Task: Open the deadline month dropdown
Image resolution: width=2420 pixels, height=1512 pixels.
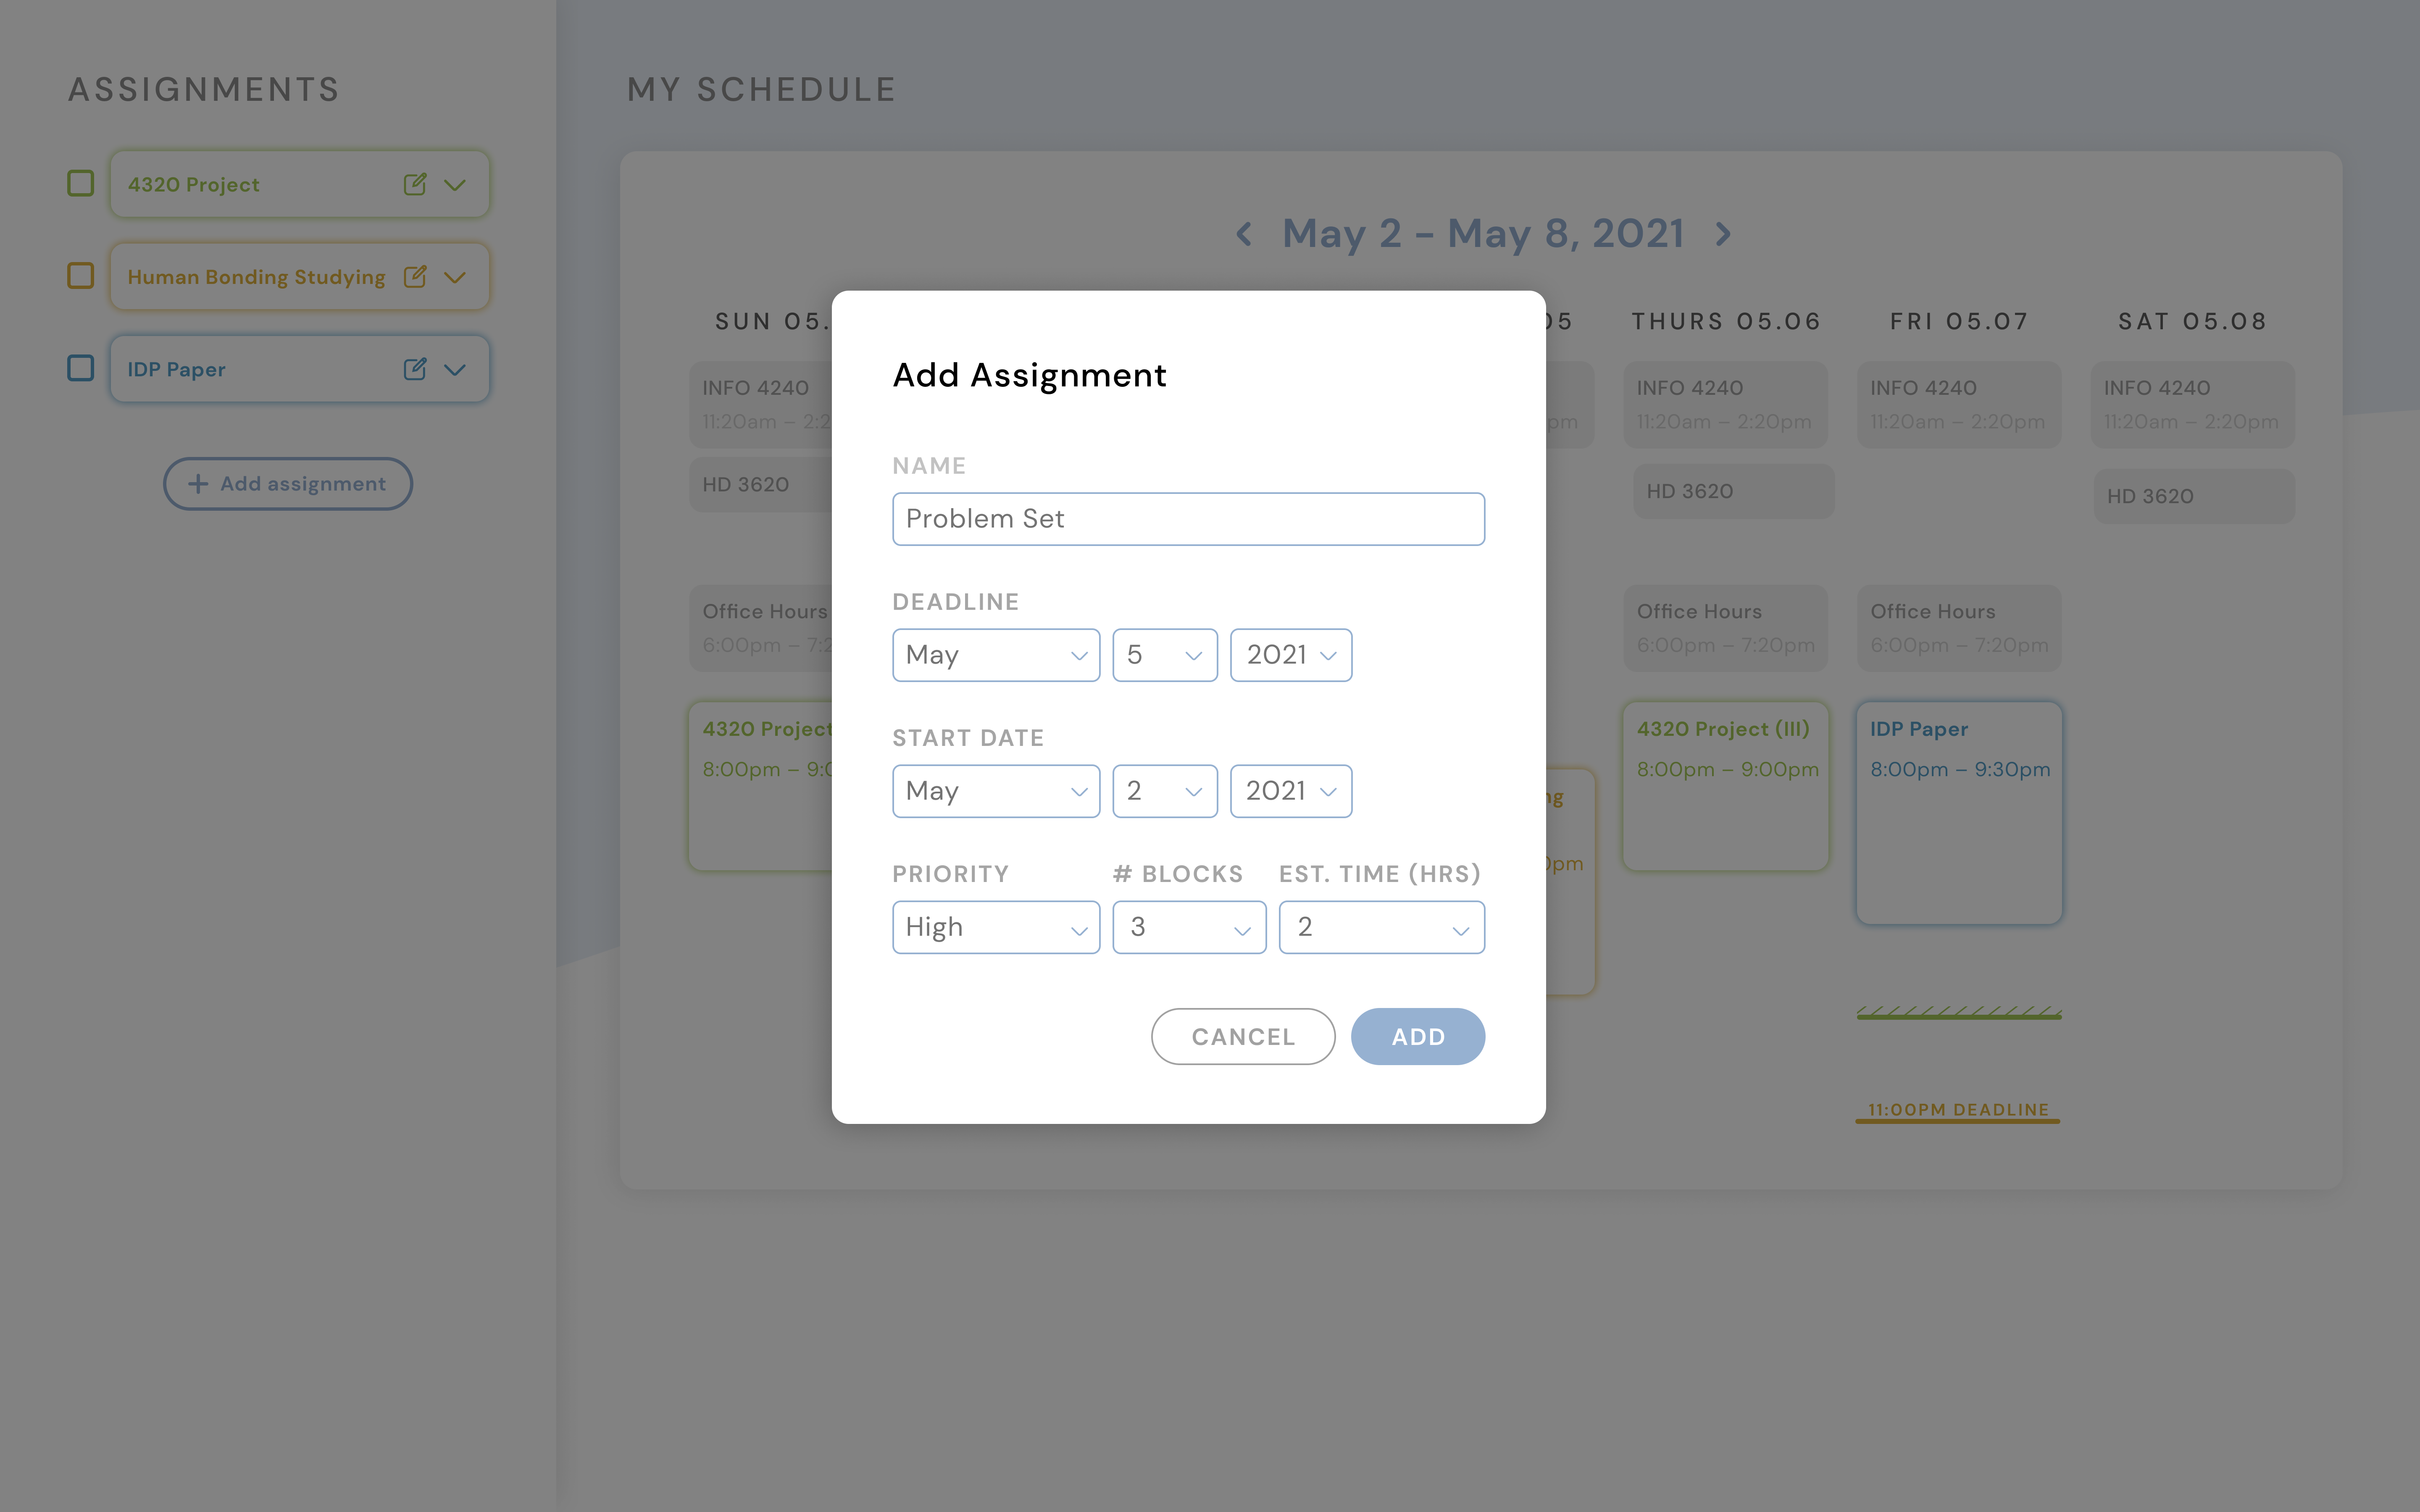Action: [995, 655]
